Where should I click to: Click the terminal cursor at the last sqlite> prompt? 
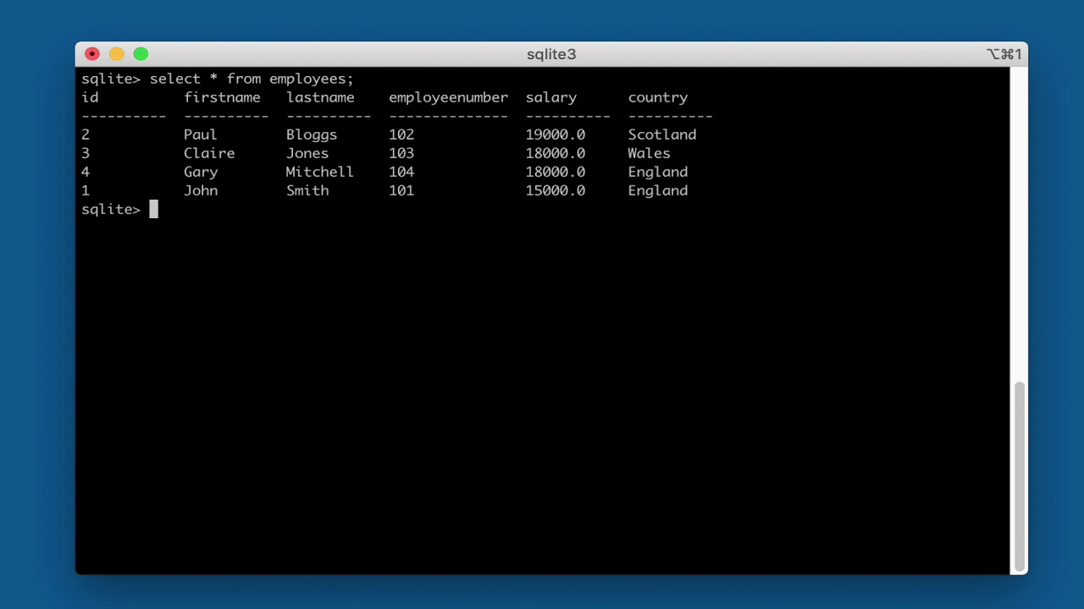(154, 209)
